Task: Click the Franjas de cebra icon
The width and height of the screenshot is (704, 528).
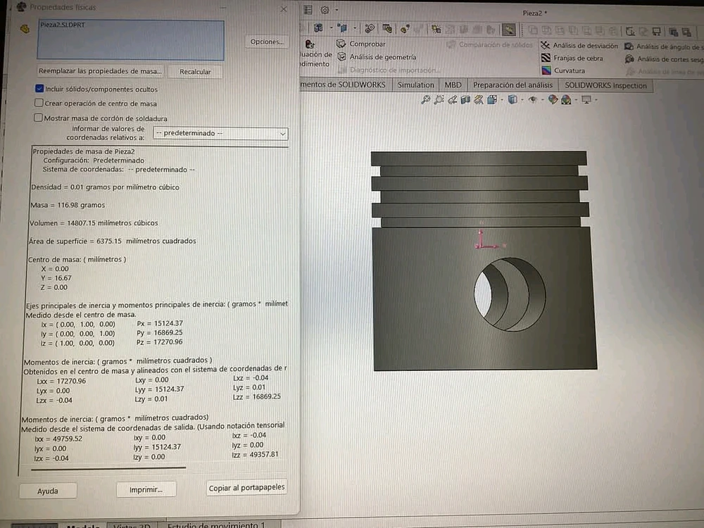Action: pos(546,58)
